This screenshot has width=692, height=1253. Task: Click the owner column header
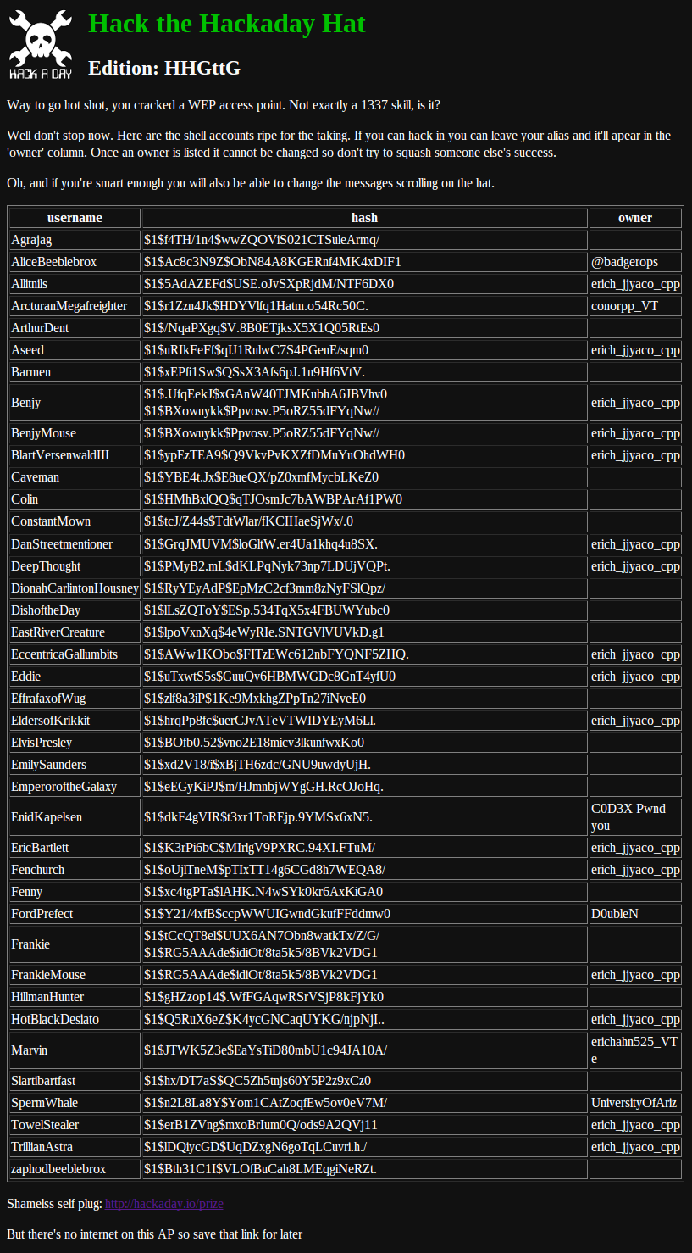(x=634, y=218)
